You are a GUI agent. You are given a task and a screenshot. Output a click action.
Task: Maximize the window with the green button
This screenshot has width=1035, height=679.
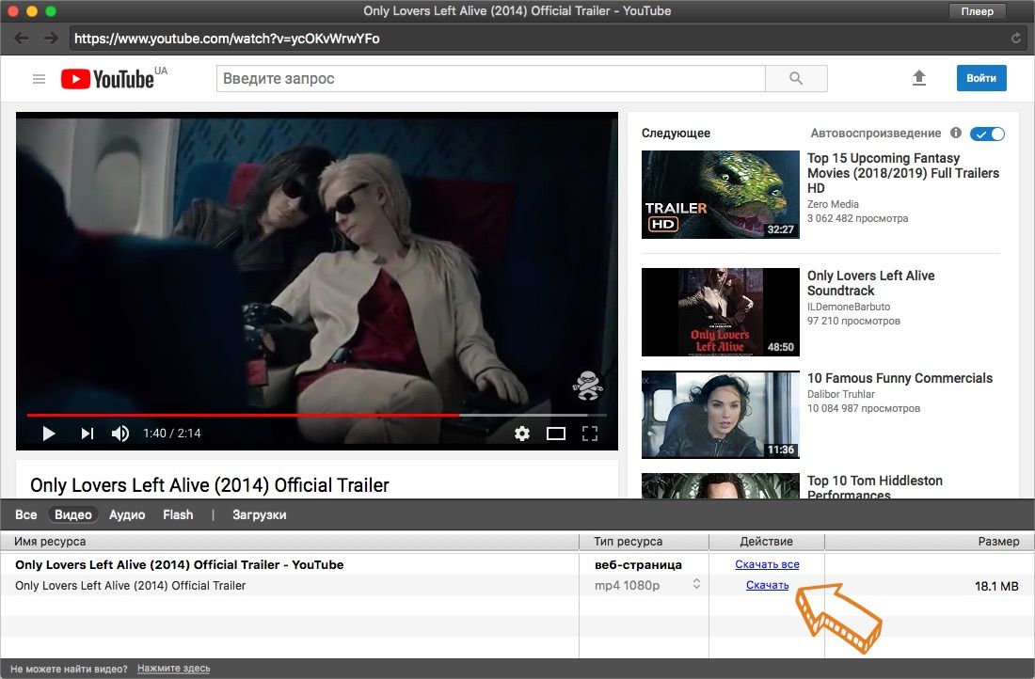click(51, 11)
